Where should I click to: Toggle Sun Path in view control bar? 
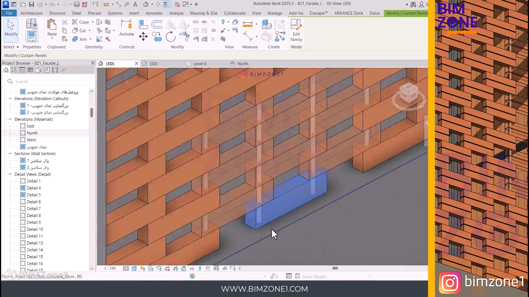click(x=142, y=268)
